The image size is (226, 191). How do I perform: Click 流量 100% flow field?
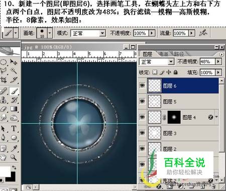pyautogui.click(x=181, y=33)
